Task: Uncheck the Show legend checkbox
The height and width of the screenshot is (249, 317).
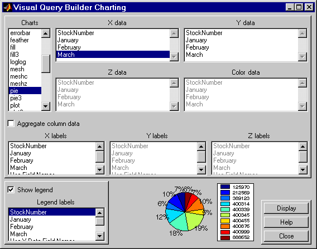Action: tap(11, 190)
